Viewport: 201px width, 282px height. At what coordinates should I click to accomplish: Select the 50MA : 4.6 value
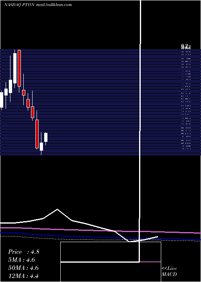[23, 268]
